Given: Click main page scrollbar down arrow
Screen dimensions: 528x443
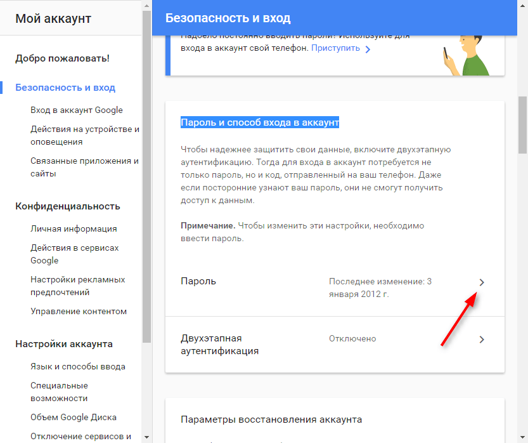Looking at the screenshot, I should [x=522, y=438].
